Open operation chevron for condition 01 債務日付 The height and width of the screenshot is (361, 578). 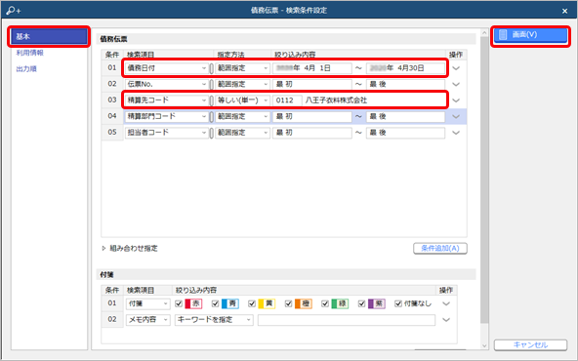[x=456, y=68]
